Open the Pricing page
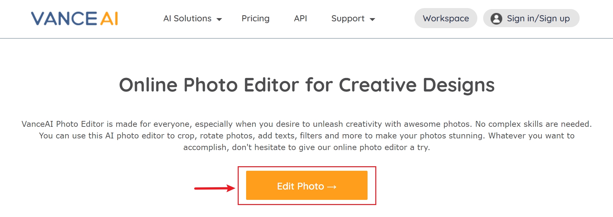Viewport: 613px width, 217px height. [255, 19]
